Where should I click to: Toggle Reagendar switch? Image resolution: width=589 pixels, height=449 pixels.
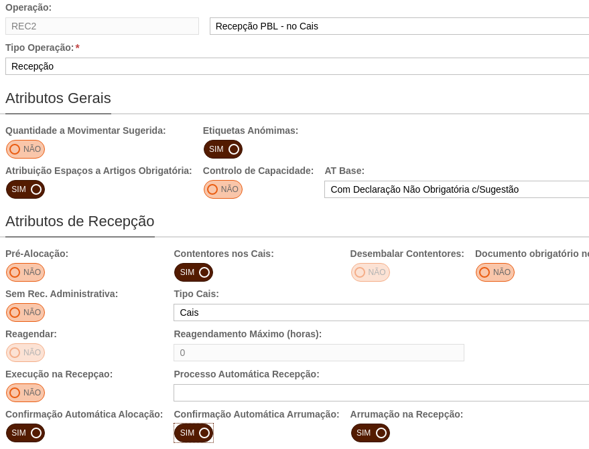(x=25, y=353)
